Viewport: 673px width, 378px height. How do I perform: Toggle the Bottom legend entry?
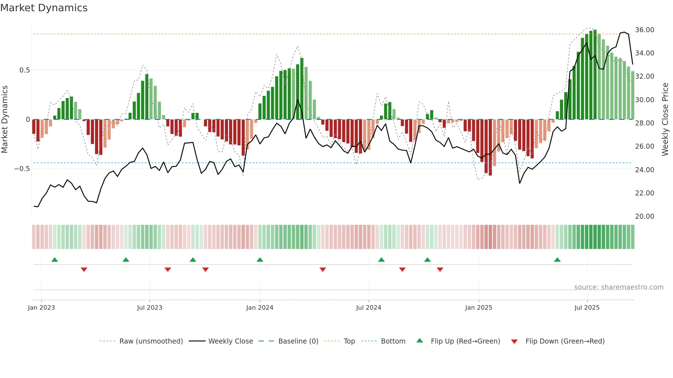[383, 341]
